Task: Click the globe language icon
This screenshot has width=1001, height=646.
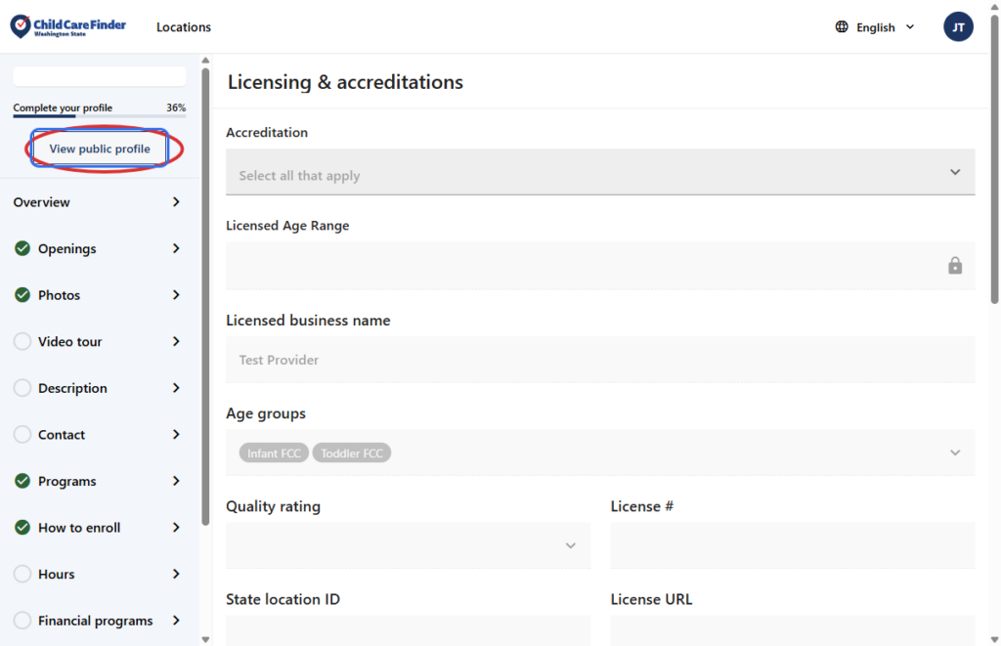Action: coord(842,27)
